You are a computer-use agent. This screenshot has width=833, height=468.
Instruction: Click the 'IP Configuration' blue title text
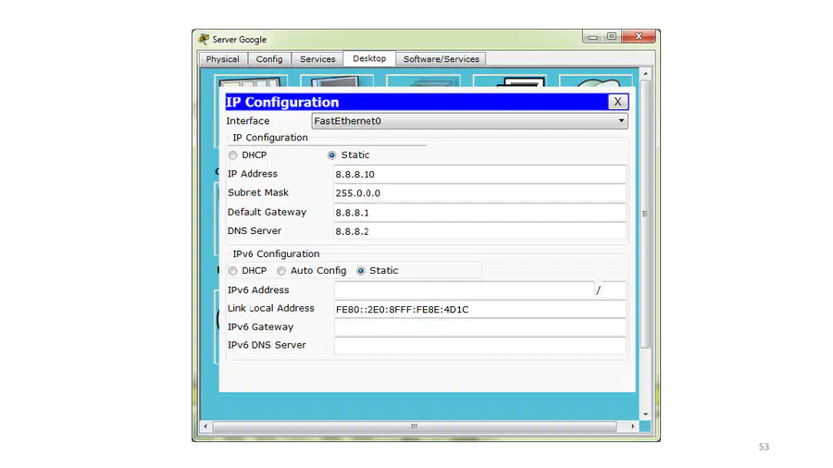(x=282, y=102)
